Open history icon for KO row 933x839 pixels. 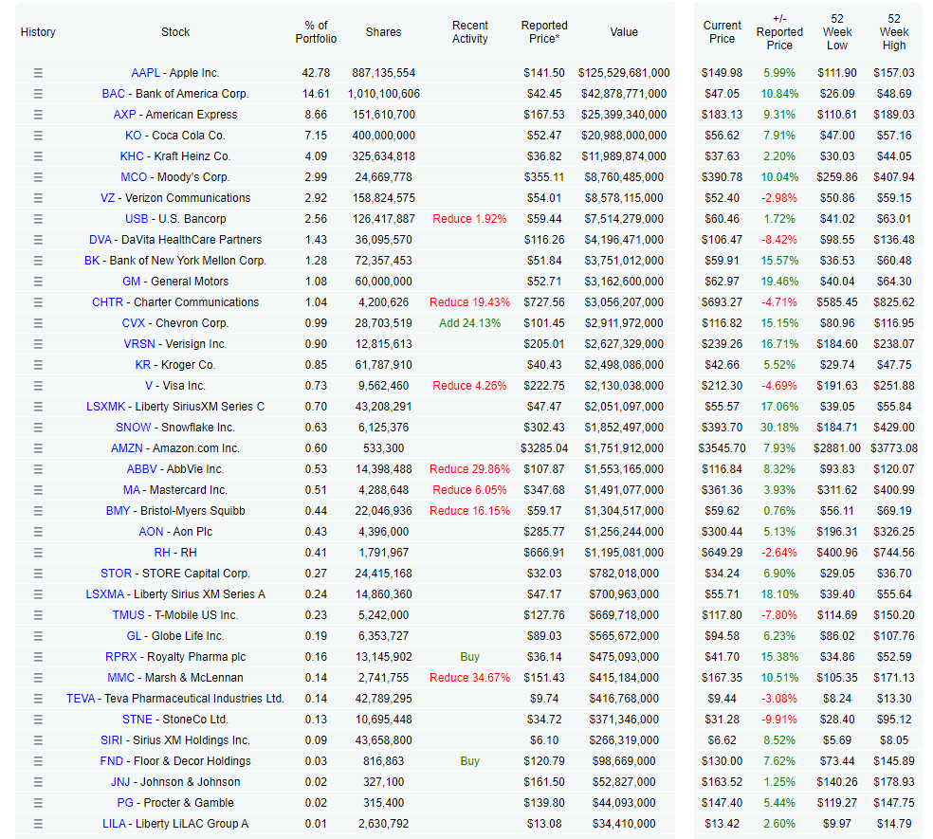[x=38, y=136]
